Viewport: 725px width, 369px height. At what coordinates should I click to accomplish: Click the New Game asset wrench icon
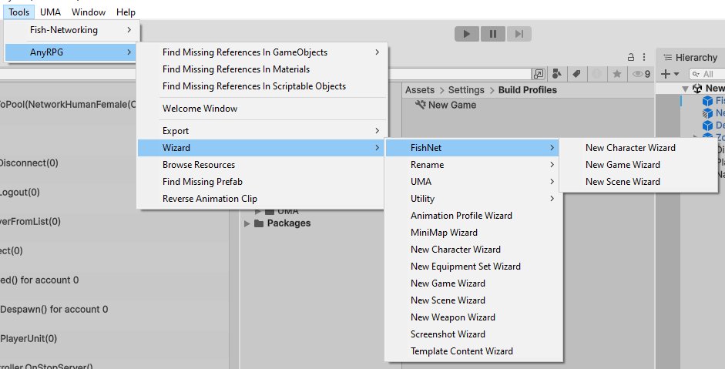pos(421,105)
